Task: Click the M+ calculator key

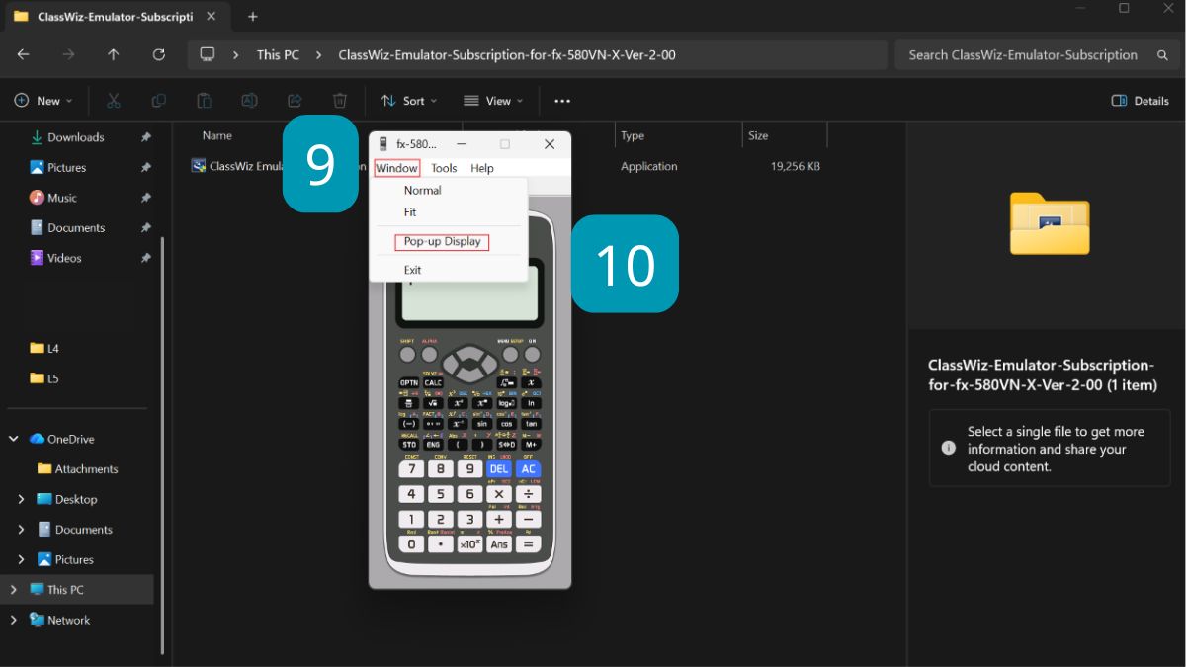Action: pos(531,445)
